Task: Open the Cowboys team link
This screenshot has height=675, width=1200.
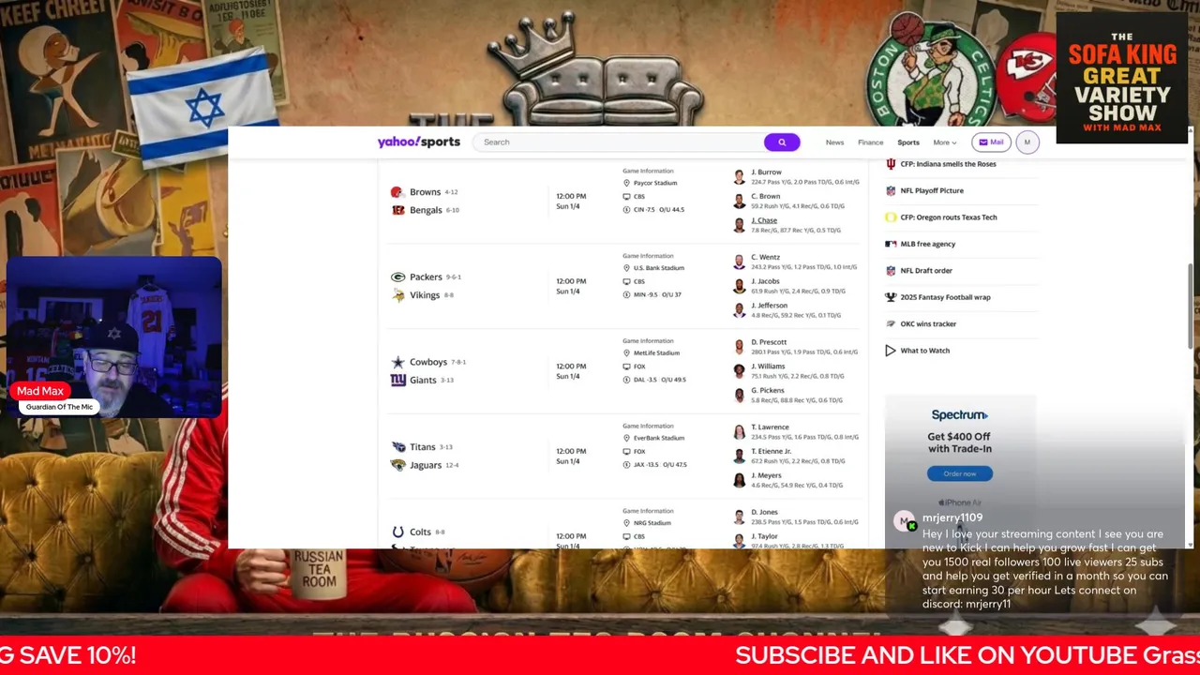Action: point(428,362)
